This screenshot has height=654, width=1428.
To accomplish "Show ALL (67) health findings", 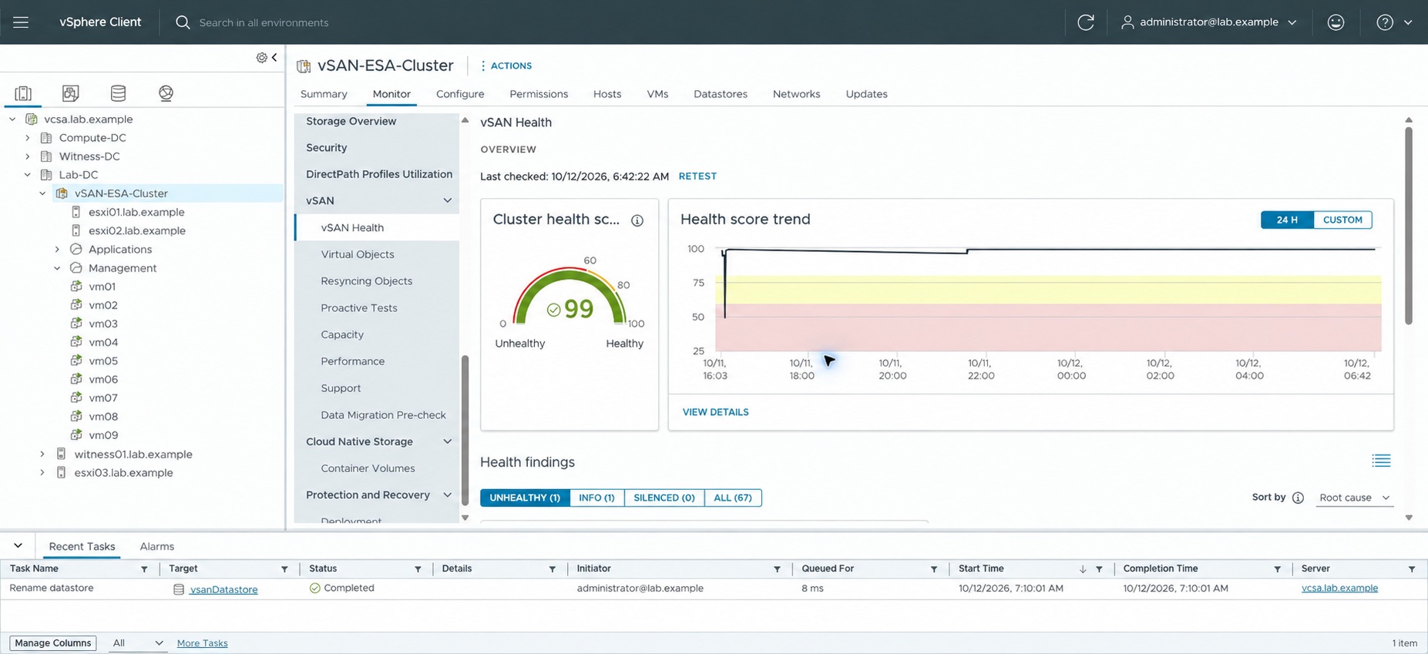I will 733,498.
